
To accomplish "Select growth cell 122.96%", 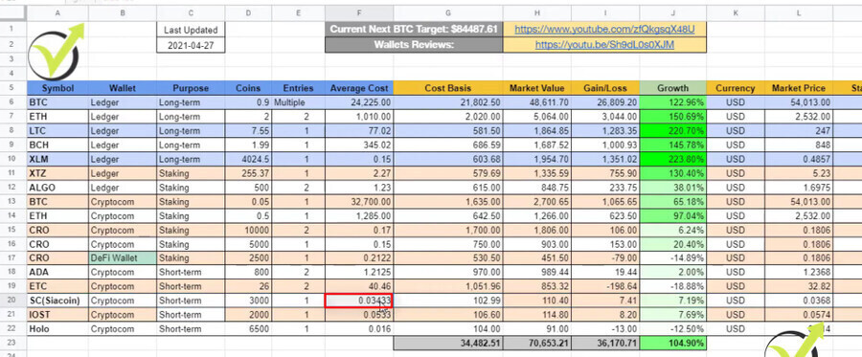I will (x=673, y=102).
